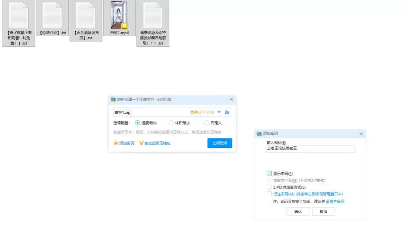This screenshot has height=238, width=404.
Task: Select the 体积最小 compression option
Action: click(171, 123)
